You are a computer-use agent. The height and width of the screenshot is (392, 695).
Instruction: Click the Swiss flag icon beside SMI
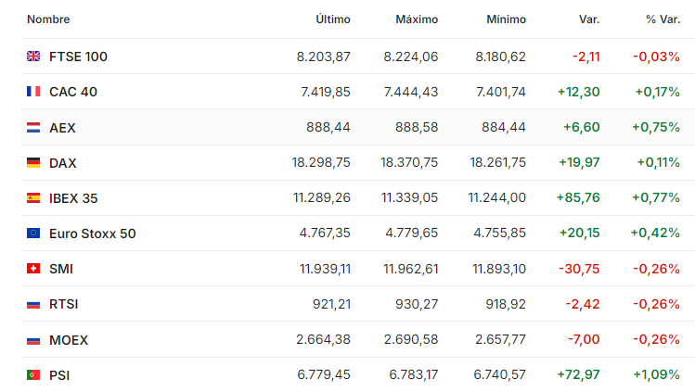(x=33, y=269)
